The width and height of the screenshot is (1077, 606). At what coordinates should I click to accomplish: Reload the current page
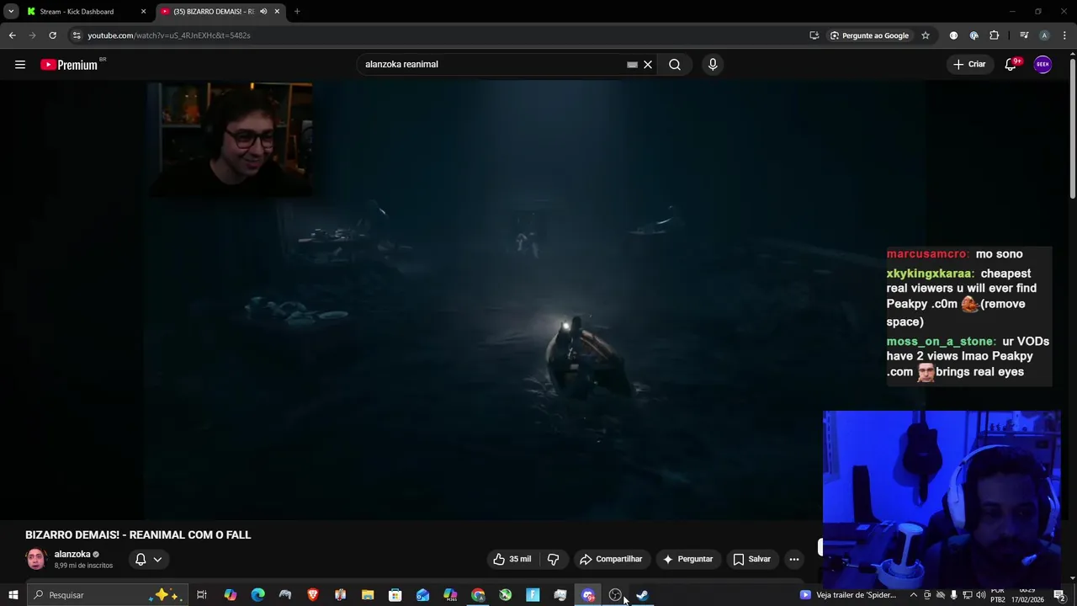pyautogui.click(x=52, y=35)
